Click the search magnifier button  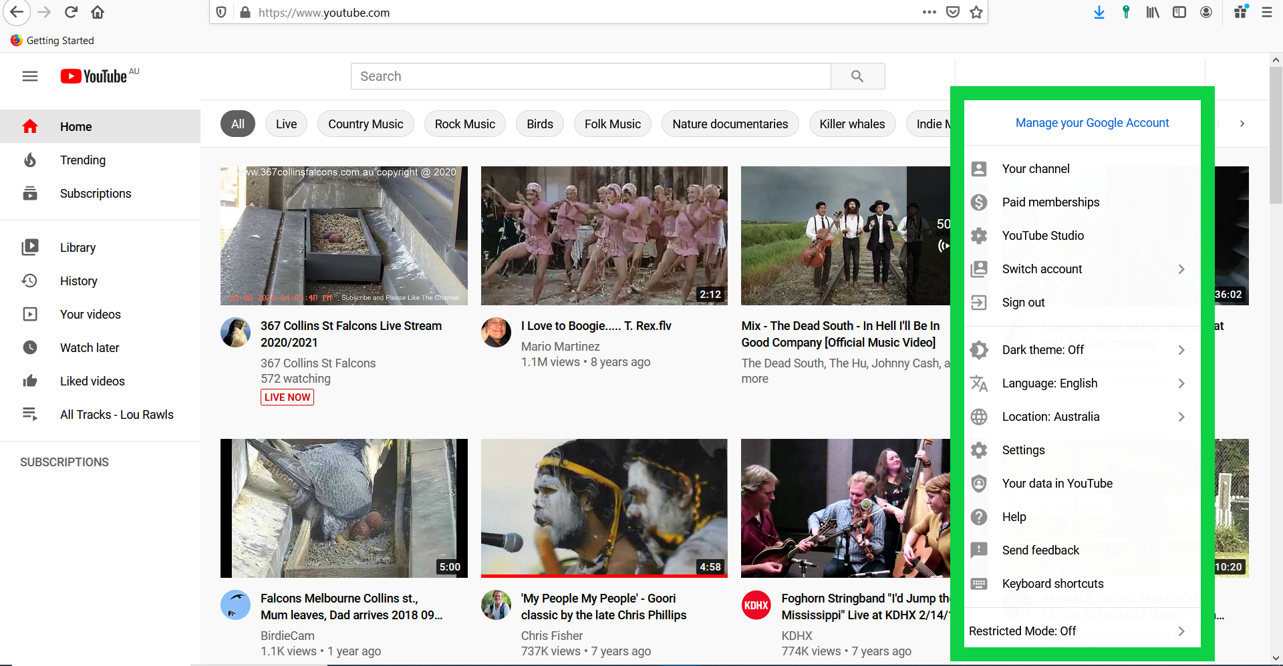[x=857, y=76]
